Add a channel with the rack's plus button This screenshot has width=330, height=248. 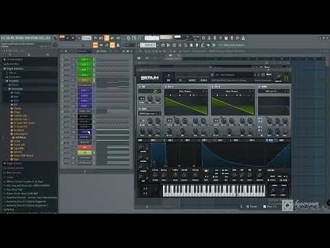pyautogui.click(x=85, y=172)
